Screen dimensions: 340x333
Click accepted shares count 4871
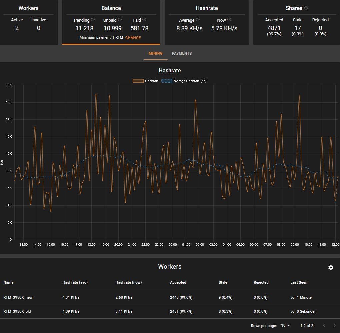[274, 28]
